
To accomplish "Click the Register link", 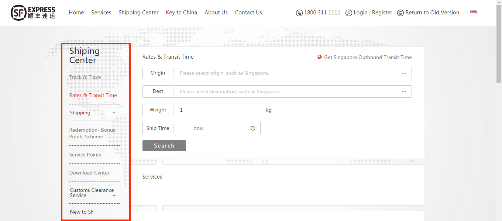I will (382, 13).
